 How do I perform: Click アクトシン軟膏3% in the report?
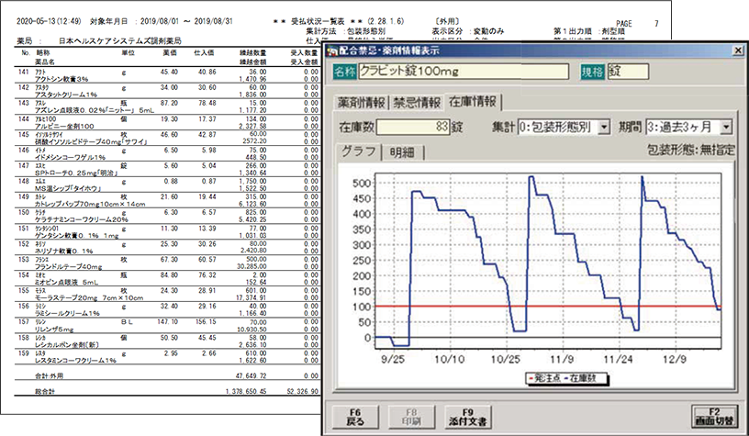point(61,79)
